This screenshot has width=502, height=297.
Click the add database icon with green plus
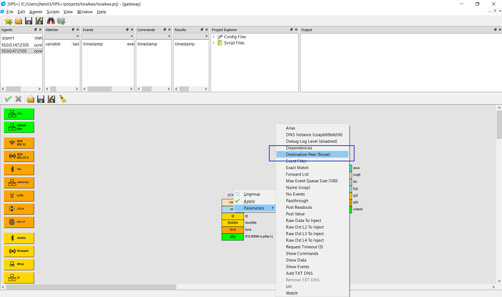pyautogui.click(x=62, y=21)
